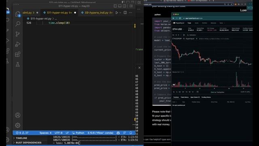
Task: Toggle the bottom panel layout icon
Action: pos(120,6)
